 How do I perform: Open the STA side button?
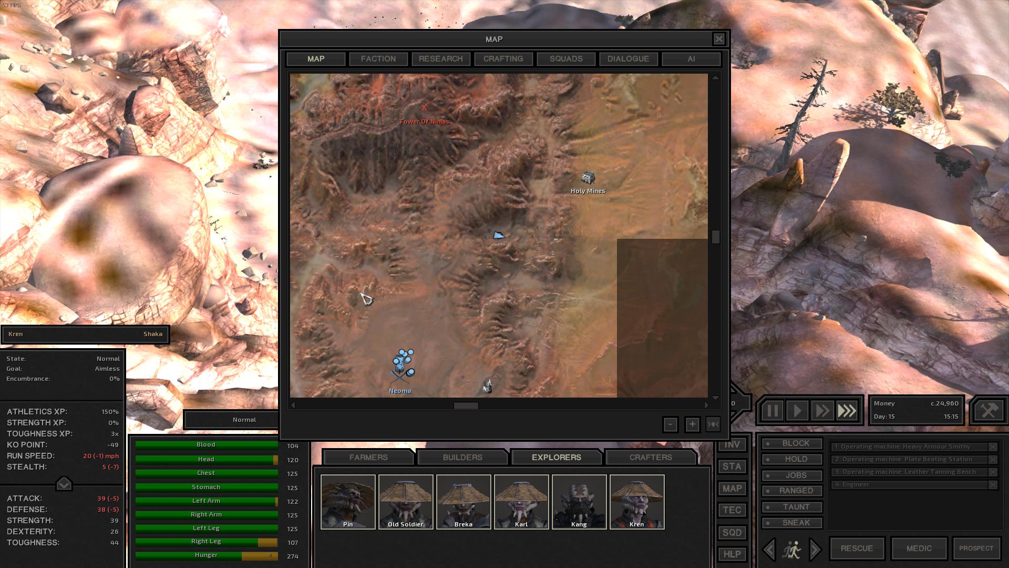tap(732, 466)
